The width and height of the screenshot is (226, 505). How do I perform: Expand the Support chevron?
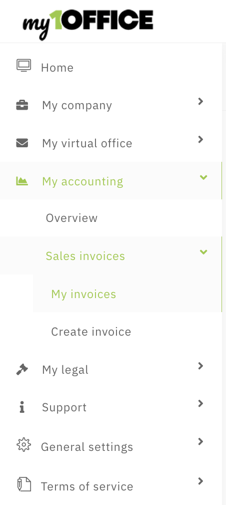200,403
